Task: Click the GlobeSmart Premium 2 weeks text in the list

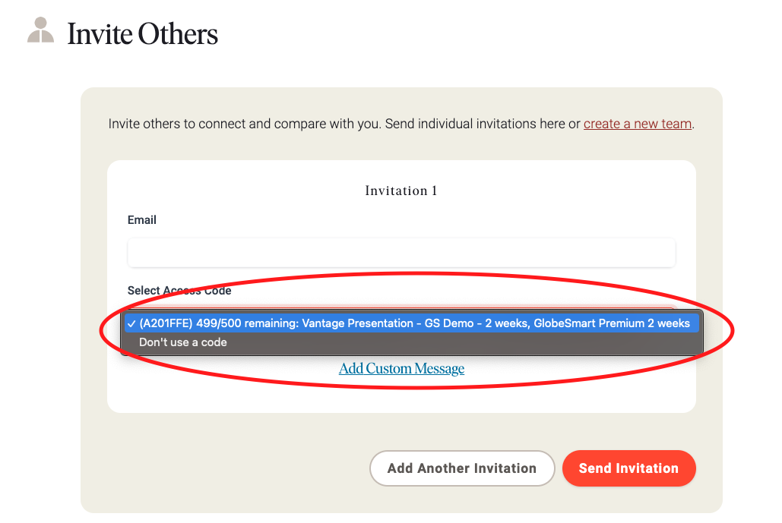Action: click(612, 323)
